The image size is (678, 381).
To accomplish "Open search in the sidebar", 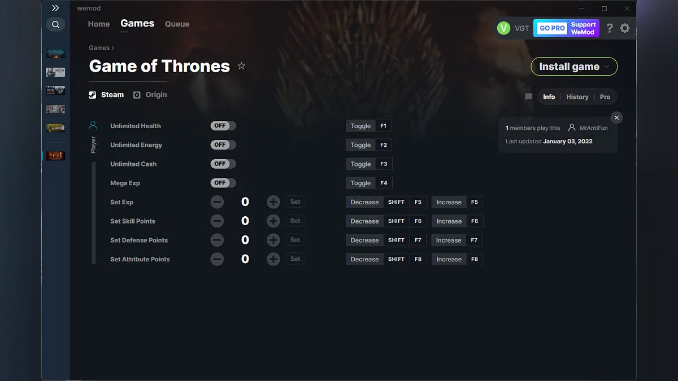I will pyautogui.click(x=55, y=24).
